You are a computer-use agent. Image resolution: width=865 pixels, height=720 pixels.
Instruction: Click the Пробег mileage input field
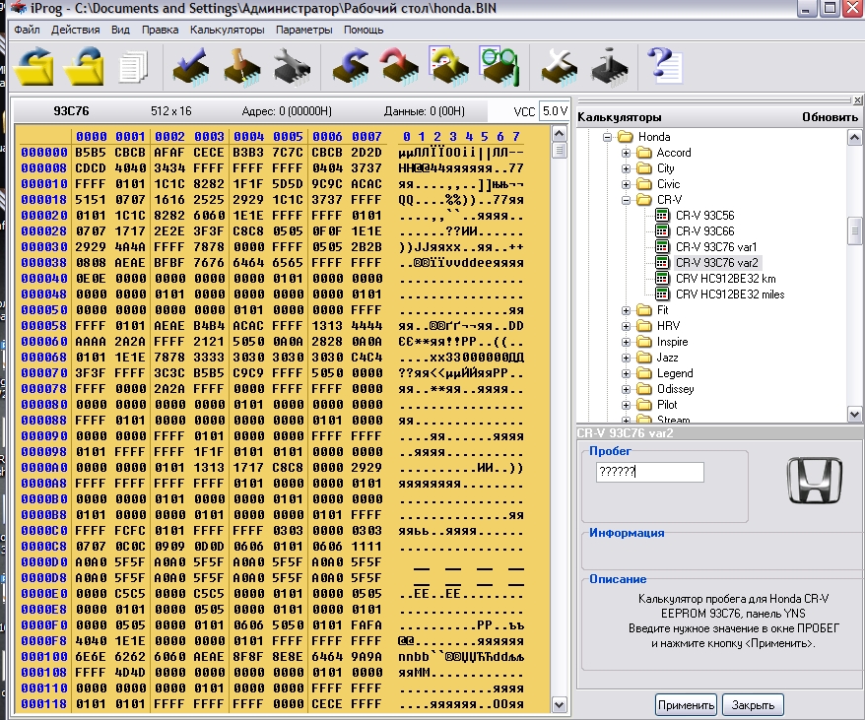point(650,472)
